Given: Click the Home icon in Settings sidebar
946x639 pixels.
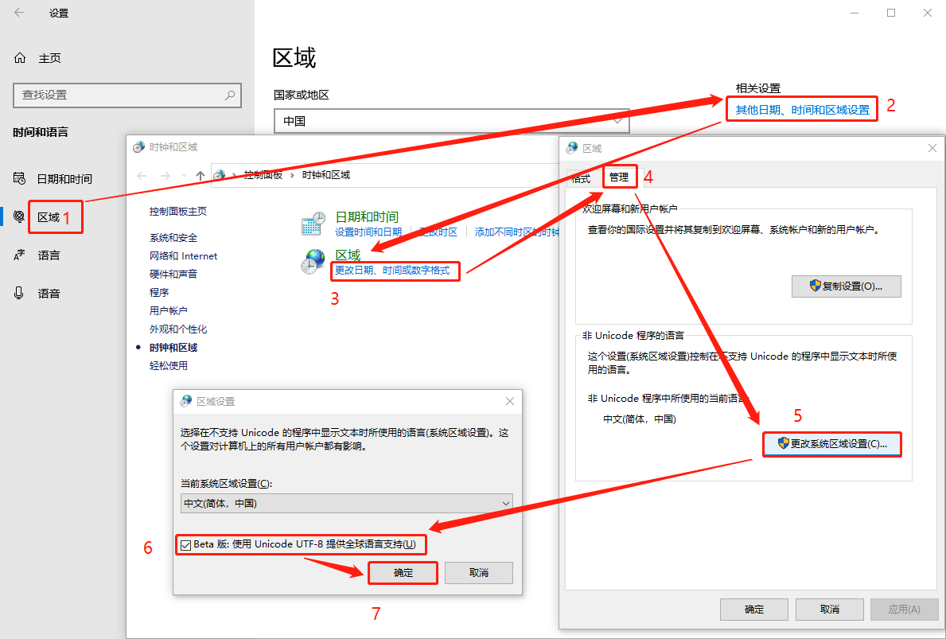Looking at the screenshot, I should click(x=20, y=58).
